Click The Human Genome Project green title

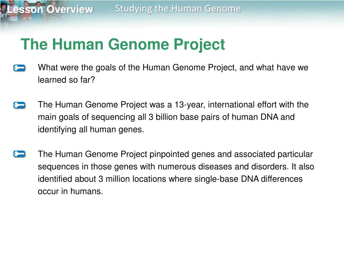pyautogui.click(x=123, y=45)
